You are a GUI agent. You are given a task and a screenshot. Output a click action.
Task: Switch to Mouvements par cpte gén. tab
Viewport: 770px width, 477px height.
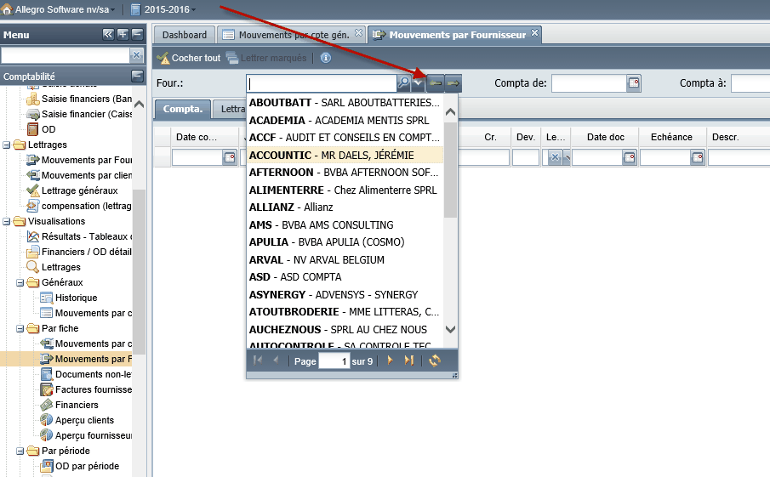tap(294, 35)
